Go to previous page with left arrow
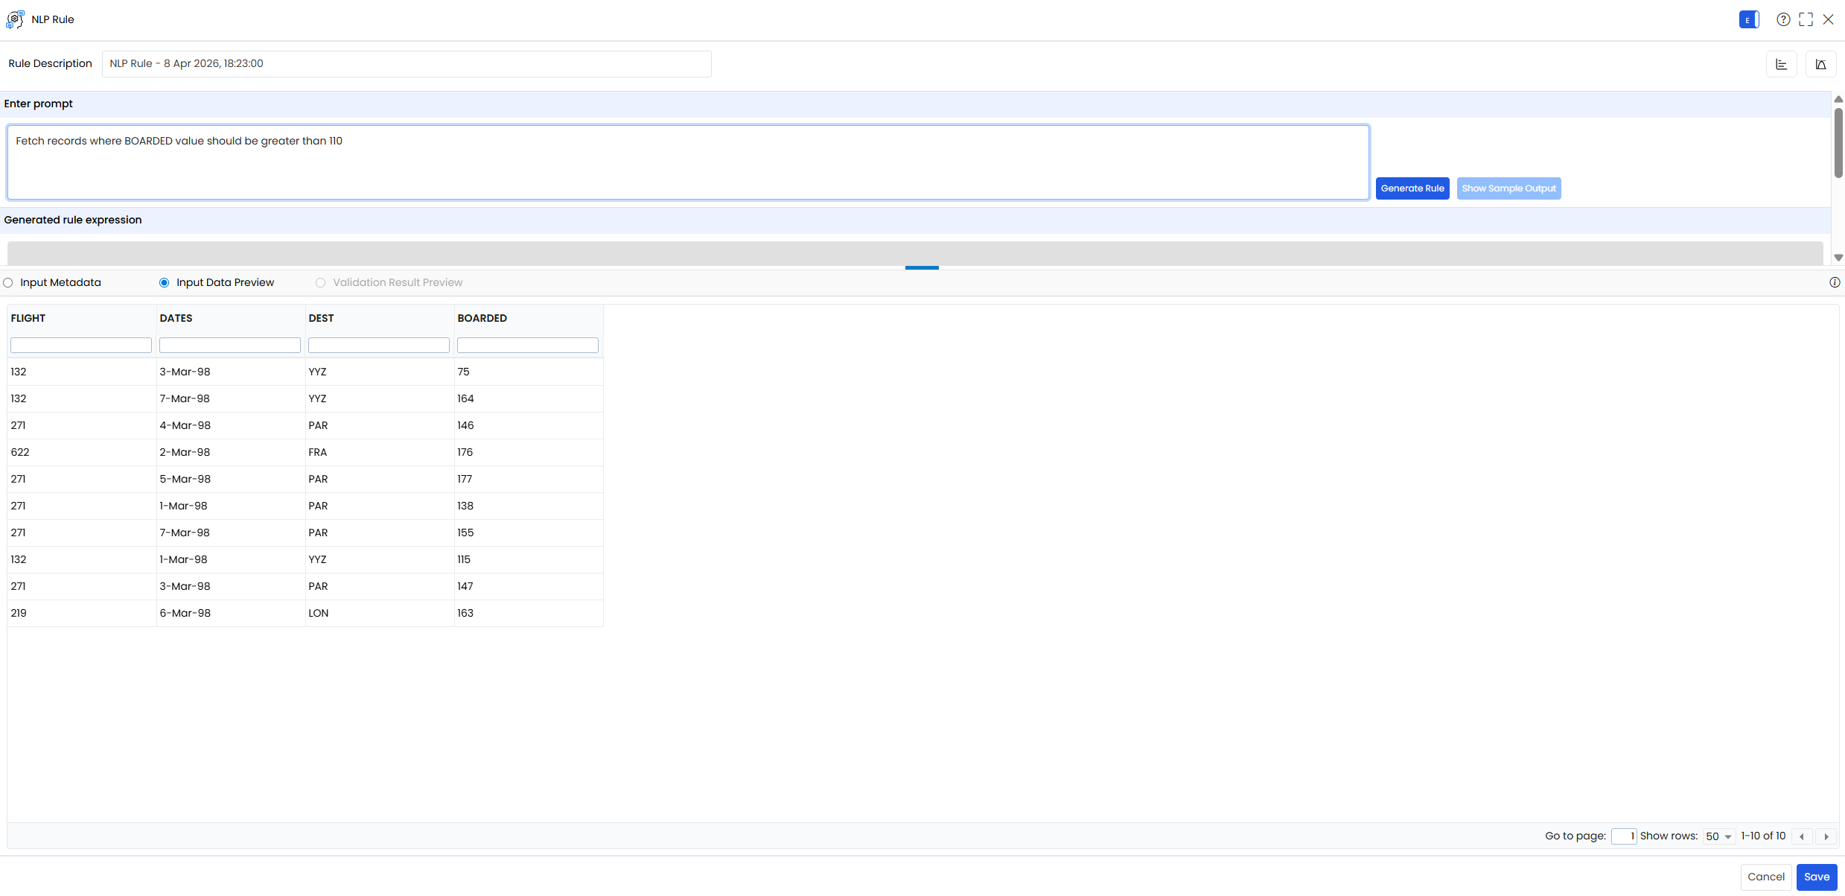Image resolution: width=1845 pixels, height=896 pixels. (1802, 836)
